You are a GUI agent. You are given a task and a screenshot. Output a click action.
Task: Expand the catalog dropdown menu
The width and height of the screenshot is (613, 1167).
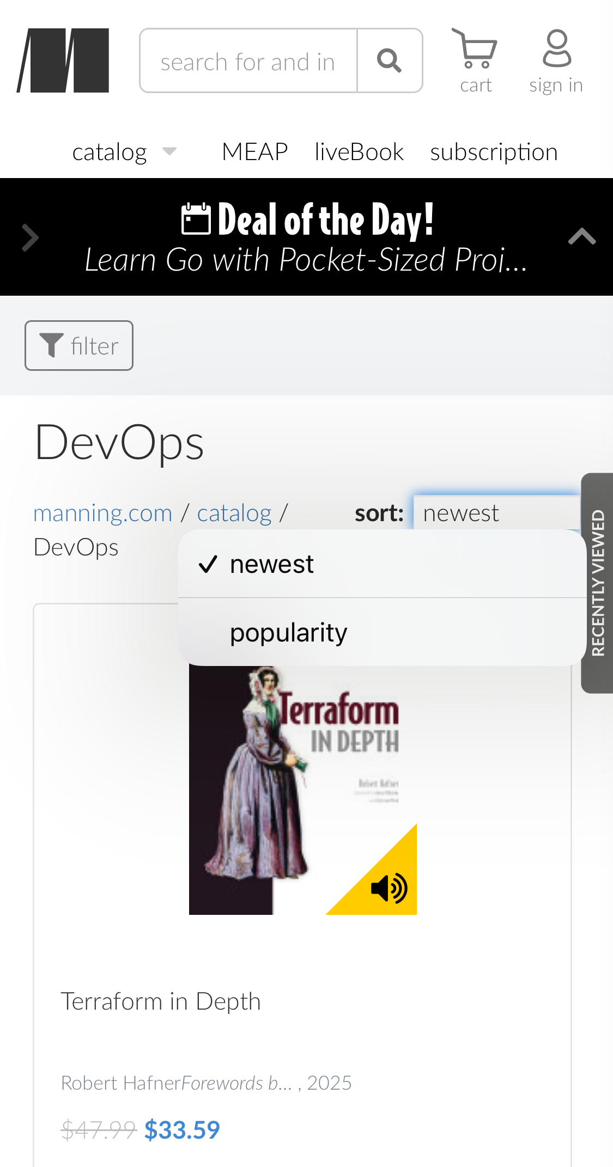pyautogui.click(x=124, y=152)
